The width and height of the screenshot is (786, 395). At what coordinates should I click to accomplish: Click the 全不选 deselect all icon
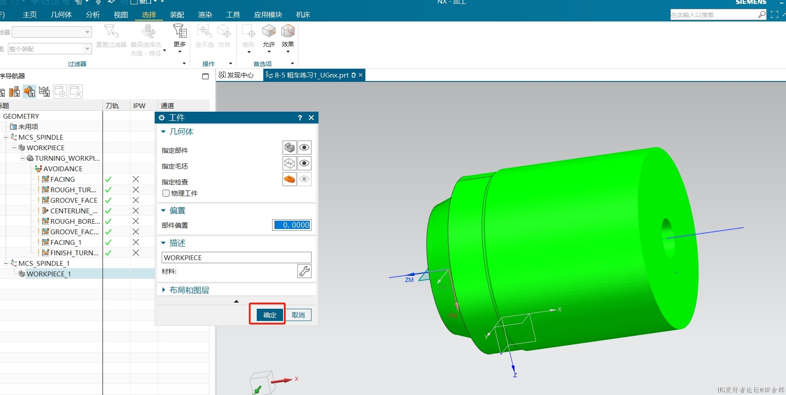tap(204, 31)
